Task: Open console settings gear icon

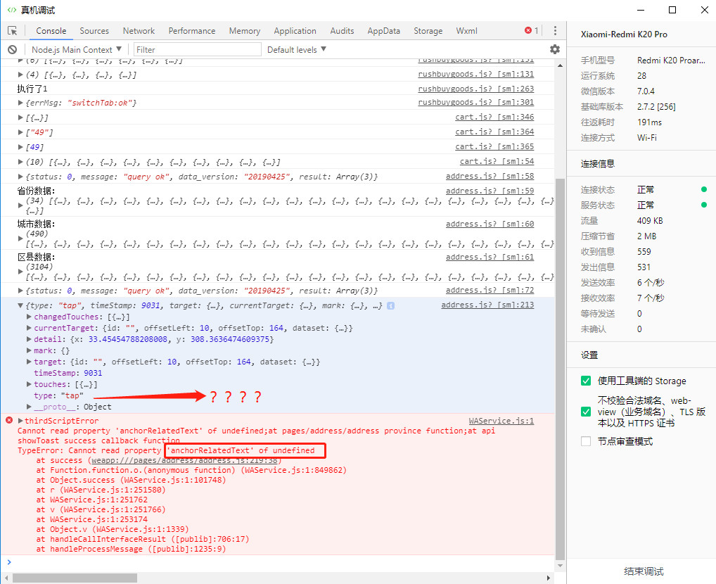Action: tap(555, 49)
